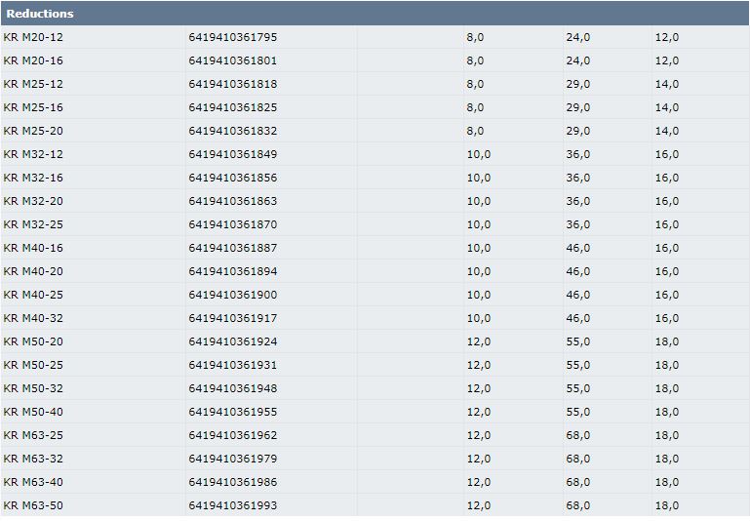Click the 68,0 value in KR M63-40 row
This screenshot has width=750, height=521.
(577, 483)
